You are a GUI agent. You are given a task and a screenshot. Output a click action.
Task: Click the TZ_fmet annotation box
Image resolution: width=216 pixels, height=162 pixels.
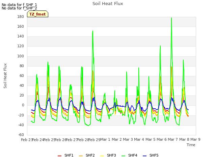(x=37, y=14)
